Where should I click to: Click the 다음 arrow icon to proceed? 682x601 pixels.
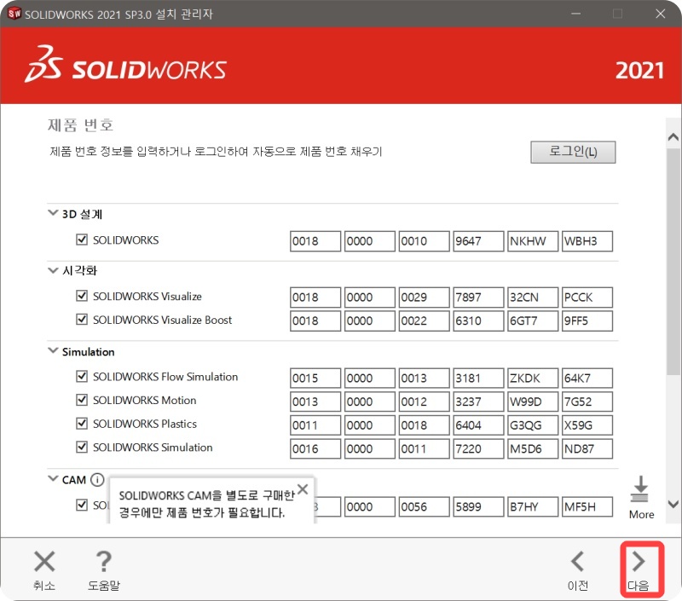(640, 562)
